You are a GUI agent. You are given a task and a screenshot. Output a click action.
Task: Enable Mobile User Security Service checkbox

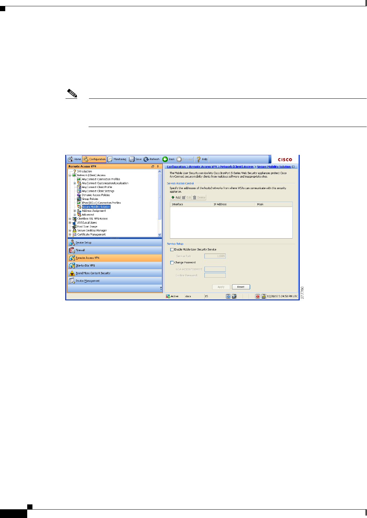click(172, 249)
